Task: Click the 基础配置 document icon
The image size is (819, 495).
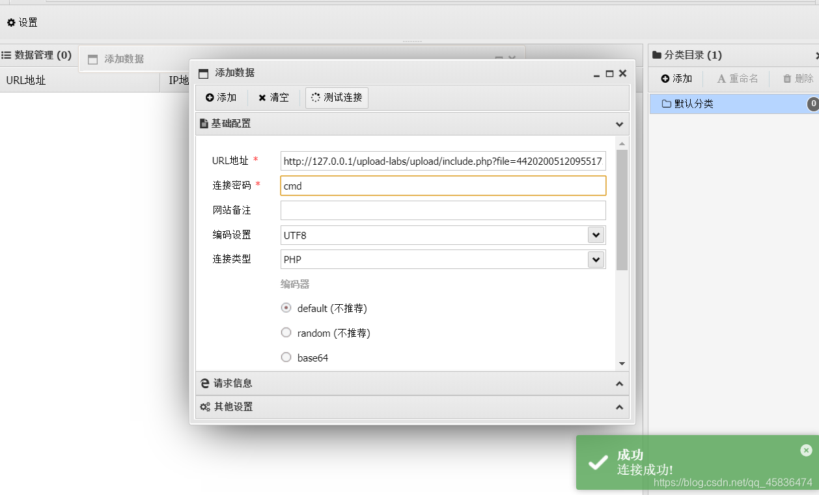Action: click(204, 124)
